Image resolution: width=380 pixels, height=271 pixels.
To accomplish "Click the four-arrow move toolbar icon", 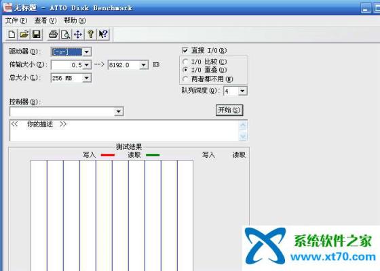I will [78, 35].
